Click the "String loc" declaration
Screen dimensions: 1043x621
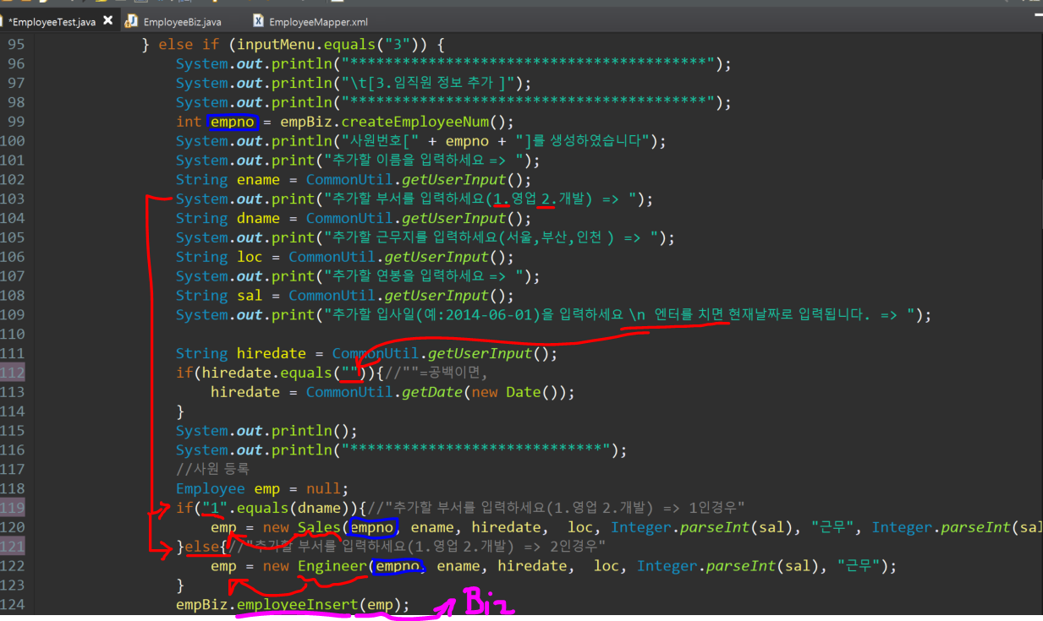point(220,258)
